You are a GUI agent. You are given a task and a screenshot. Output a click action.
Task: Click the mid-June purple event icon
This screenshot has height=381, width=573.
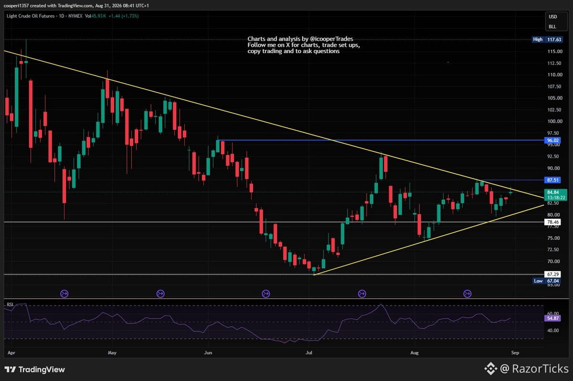(x=266, y=293)
